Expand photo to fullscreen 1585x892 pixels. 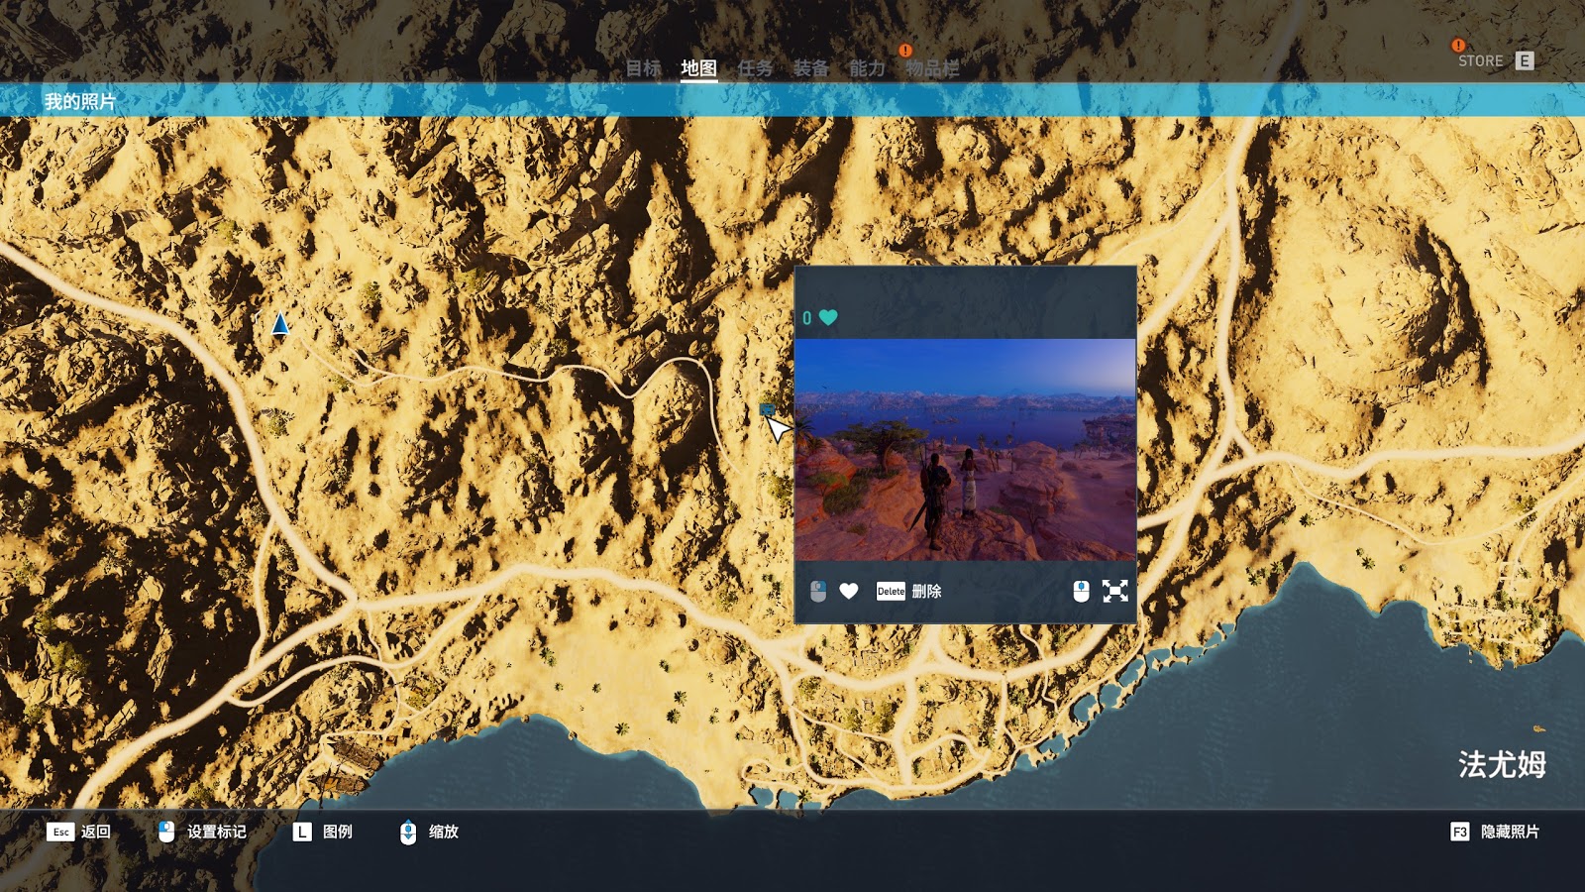click(1115, 591)
